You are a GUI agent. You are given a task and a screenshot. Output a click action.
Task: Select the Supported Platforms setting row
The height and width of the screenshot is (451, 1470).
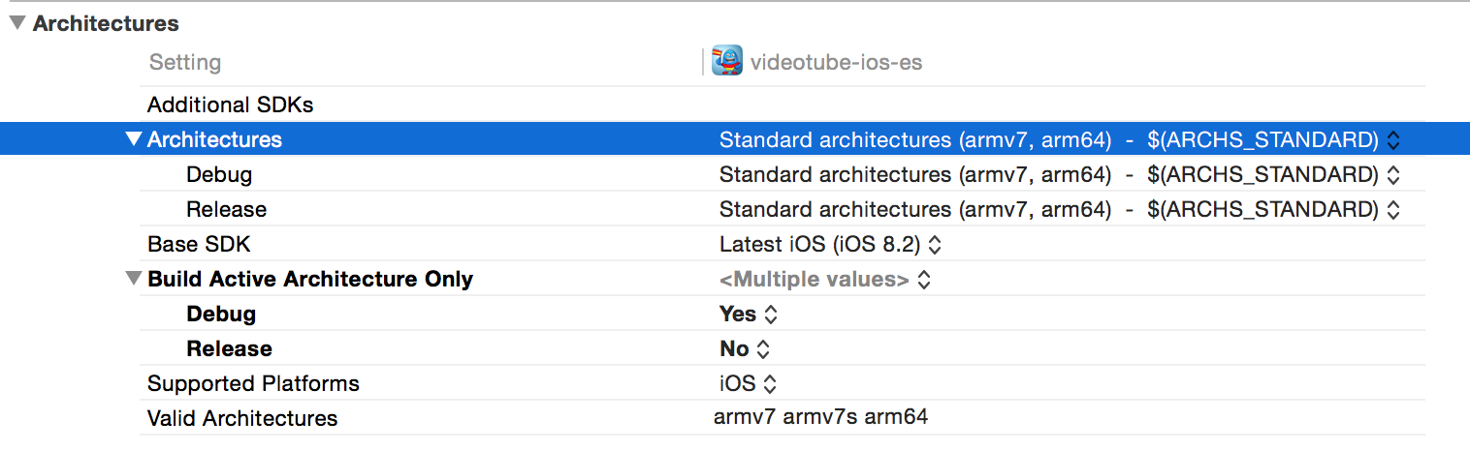(253, 383)
